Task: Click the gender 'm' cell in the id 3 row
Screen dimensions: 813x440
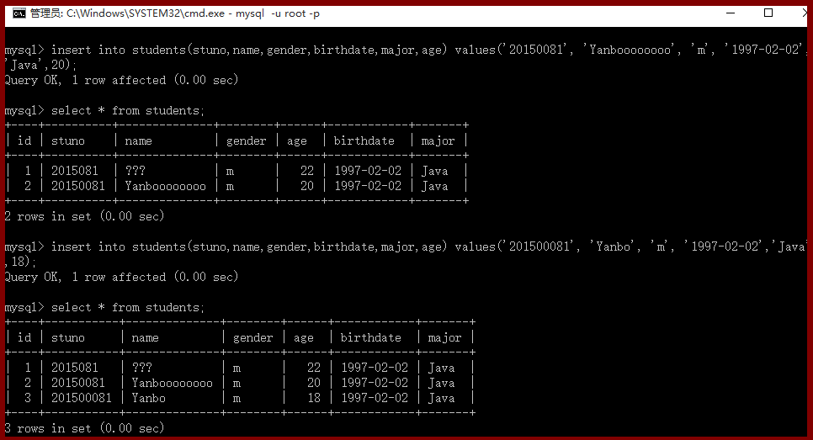Action: 236,398
